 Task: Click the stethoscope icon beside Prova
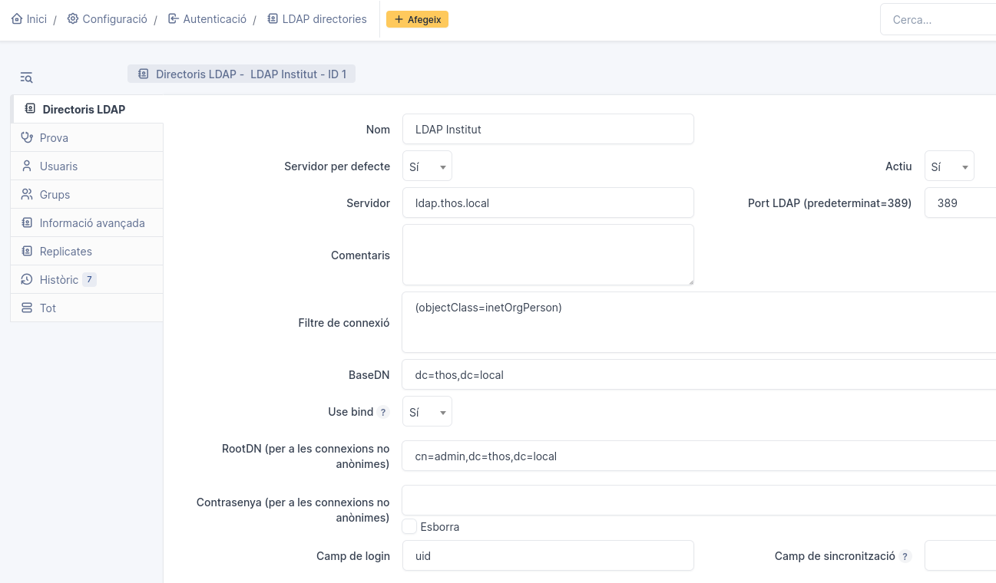[x=27, y=138]
